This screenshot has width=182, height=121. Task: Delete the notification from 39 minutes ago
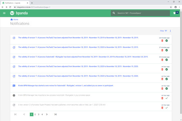162,60
